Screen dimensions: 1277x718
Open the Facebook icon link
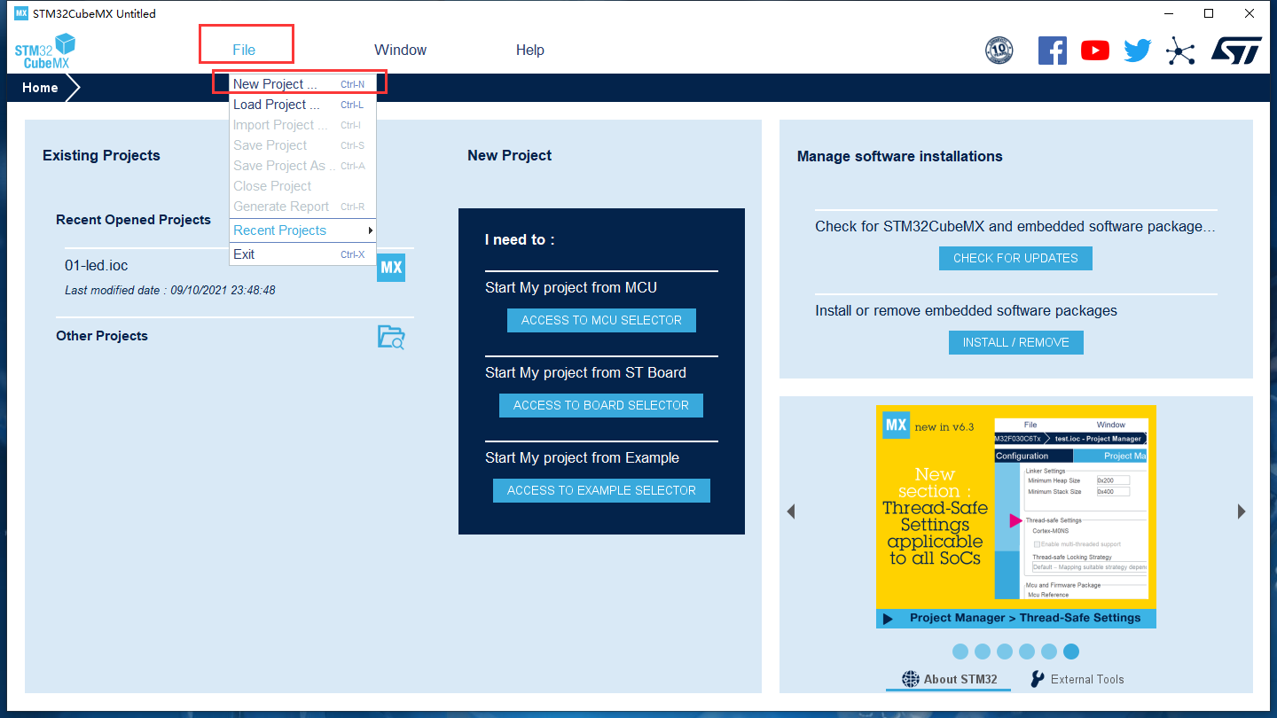pyautogui.click(x=1053, y=51)
